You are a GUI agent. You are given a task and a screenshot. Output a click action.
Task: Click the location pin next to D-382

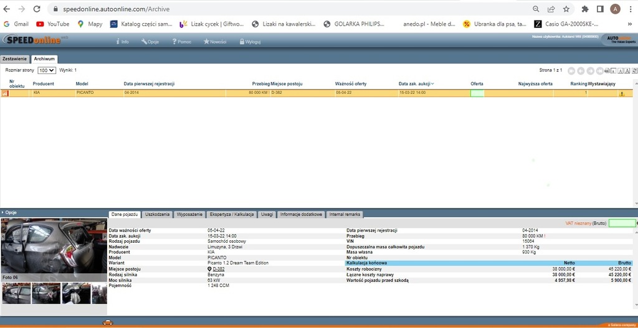pyautogui.click(x=209, y=269)
